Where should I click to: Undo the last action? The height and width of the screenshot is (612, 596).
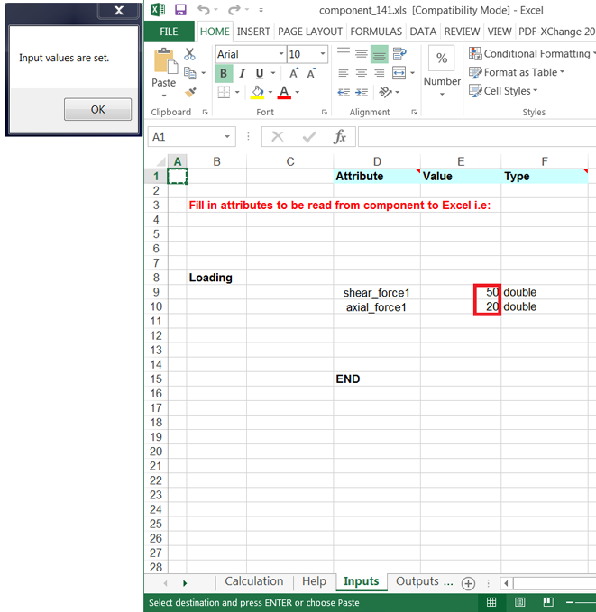coord(203,10)
